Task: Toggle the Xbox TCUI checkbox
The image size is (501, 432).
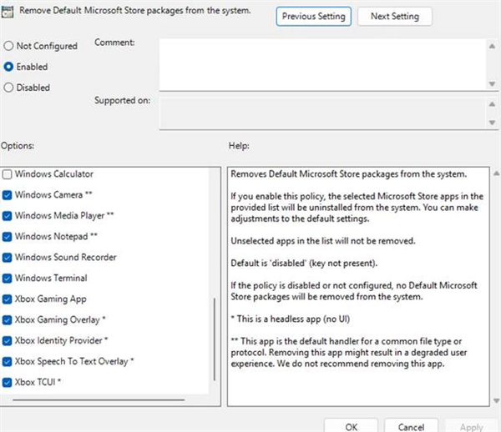Action: point(8,383)
